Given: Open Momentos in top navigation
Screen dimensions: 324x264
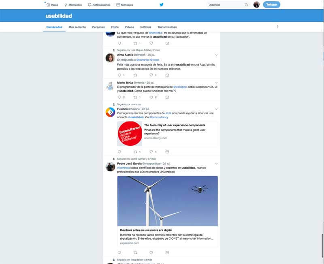Looking at the screenshot, I should point(73,5).
